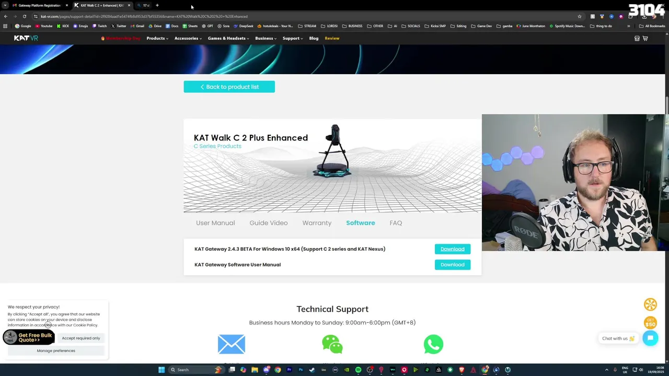The height and width of the screenshot is (376, 669).
Task: Expand the Accessories dropdown menu
Action: 188,38
